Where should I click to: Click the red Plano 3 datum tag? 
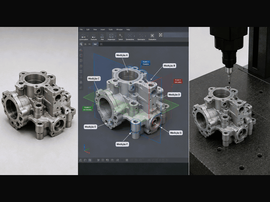click(178, 81)
